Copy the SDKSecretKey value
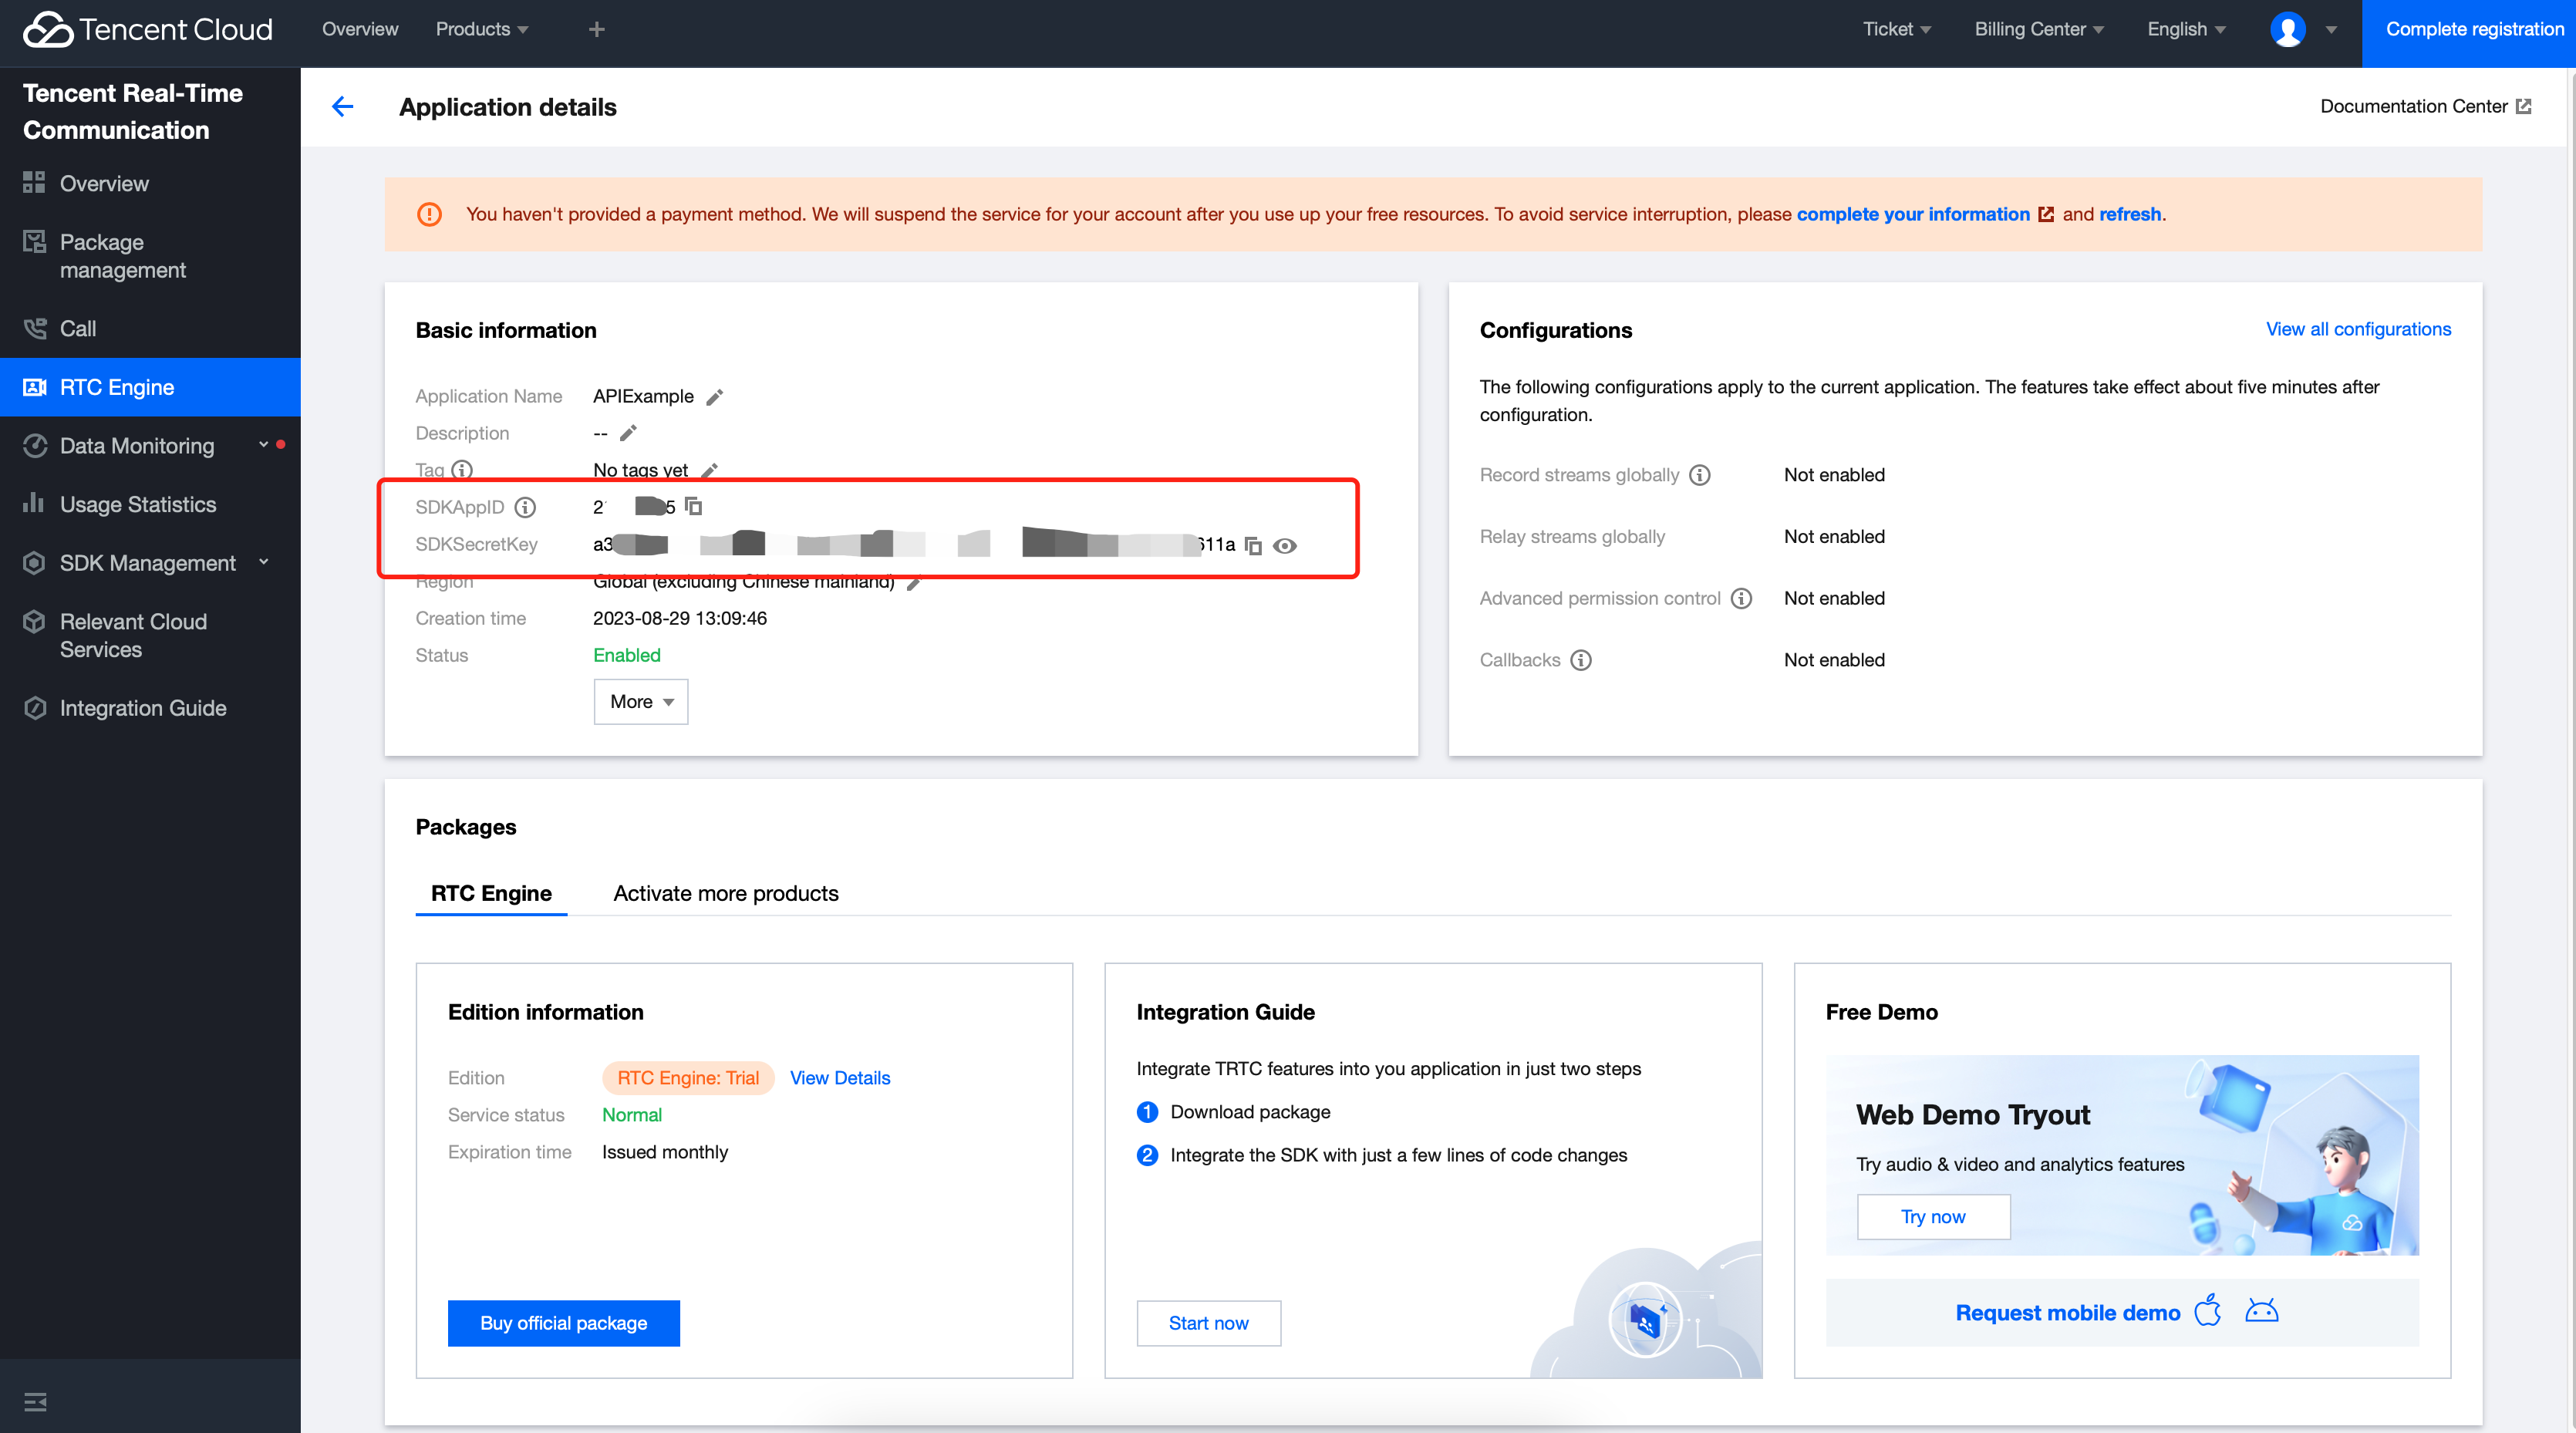Image resolution: width=2576 pixels, height=1433 pixels. (1253, 545)
